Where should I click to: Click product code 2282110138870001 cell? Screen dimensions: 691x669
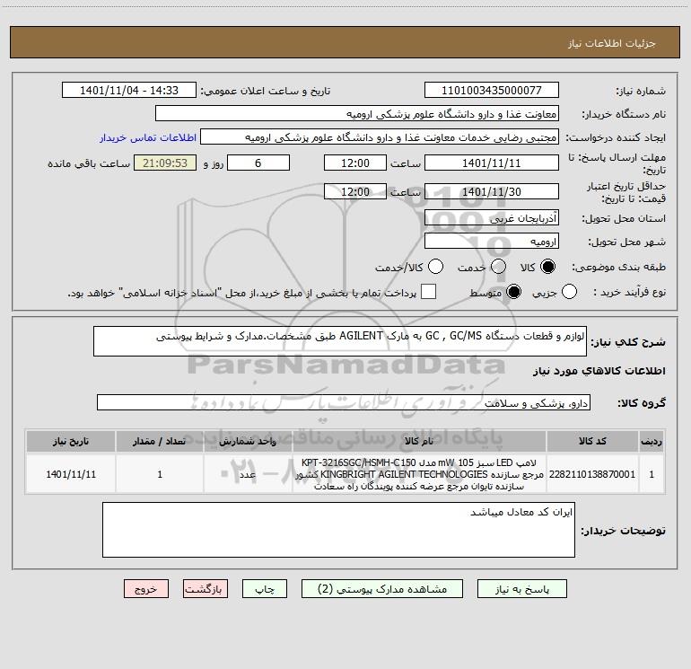click(x=592, y=474)
